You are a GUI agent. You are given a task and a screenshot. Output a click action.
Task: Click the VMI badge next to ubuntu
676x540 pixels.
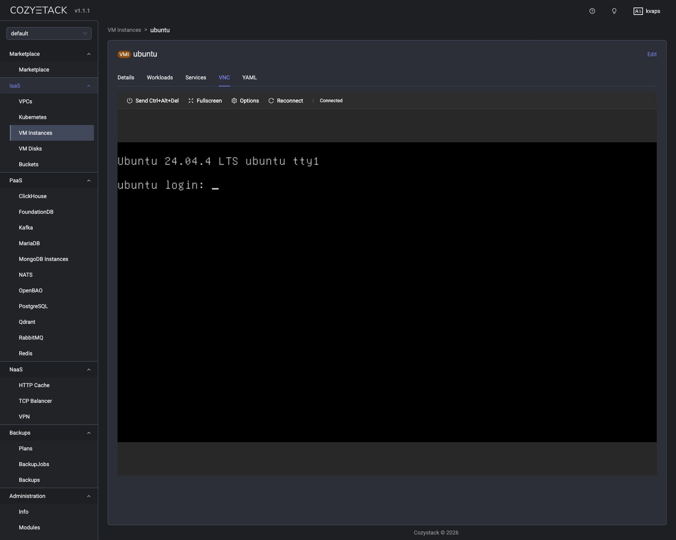(x=124, y=54)
